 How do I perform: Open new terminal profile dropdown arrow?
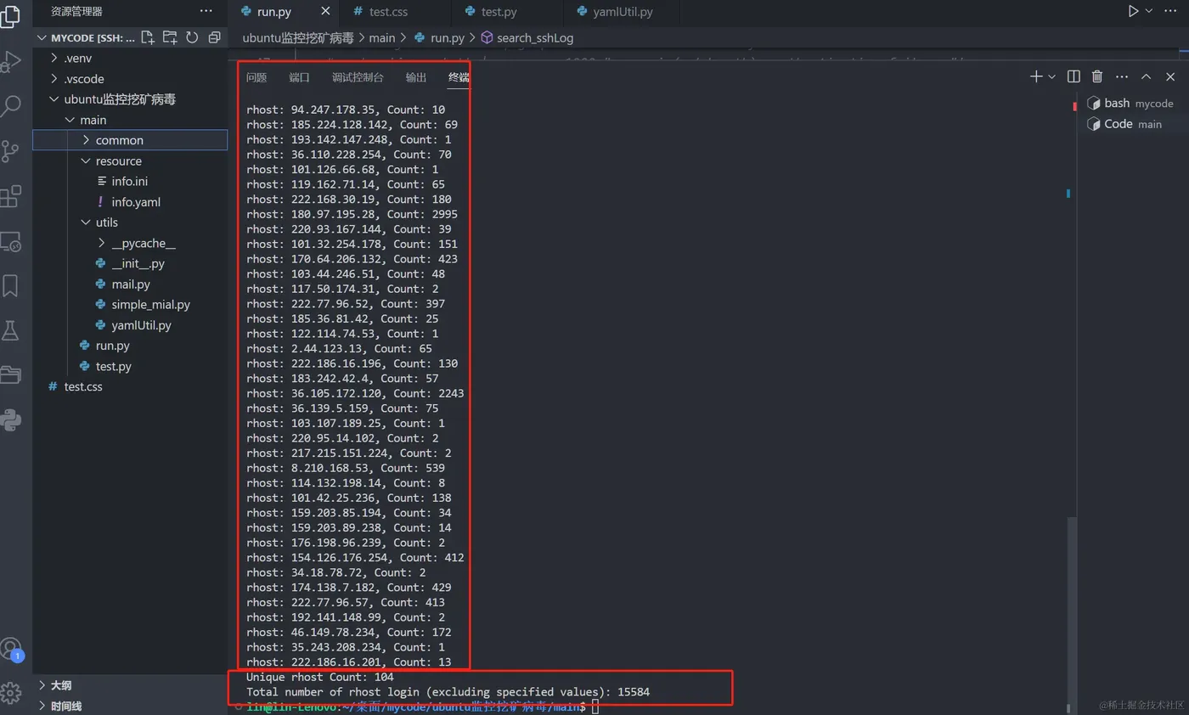[1051, 76]
